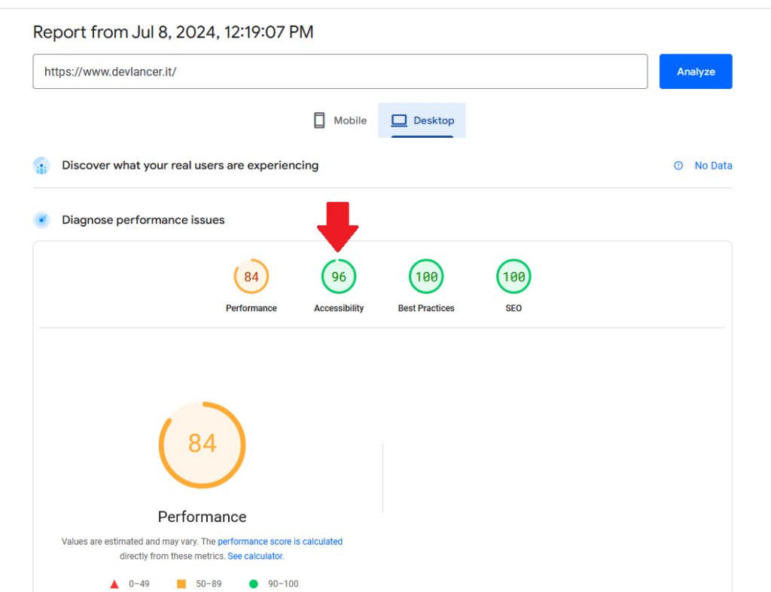Switch to the Mobile tab
The width and height of the screenshot is (771, 592).
[x=340, y=121]
